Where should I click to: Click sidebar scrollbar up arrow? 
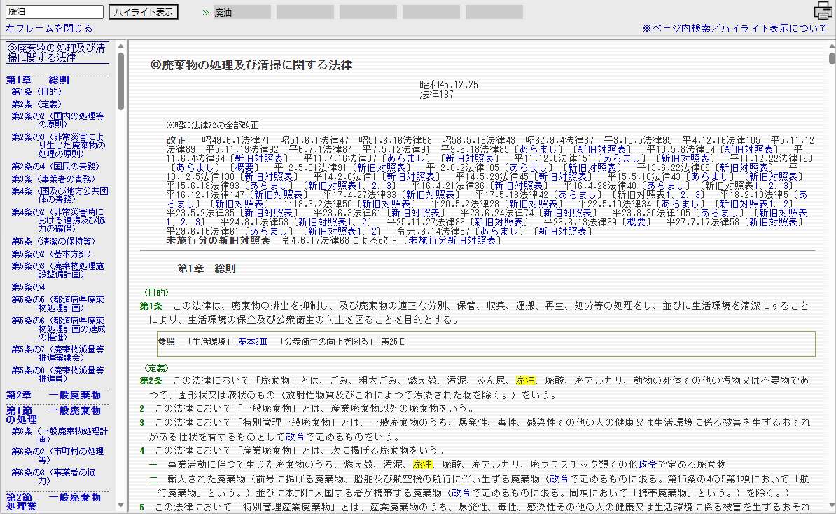tap(121, 46)
